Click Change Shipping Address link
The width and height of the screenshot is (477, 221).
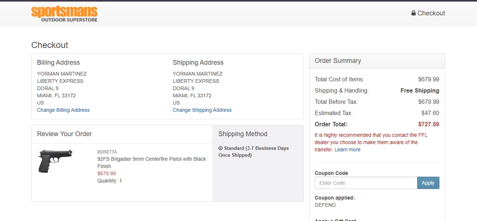pyautogui.click(x=202, y=110)
